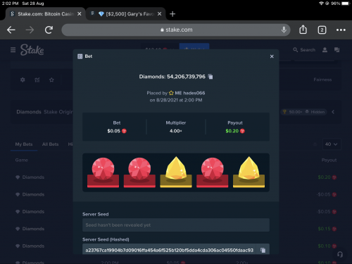This screenshot has height=264, width=352.
Task: Open the live stats chart icon
Action: 37,80
